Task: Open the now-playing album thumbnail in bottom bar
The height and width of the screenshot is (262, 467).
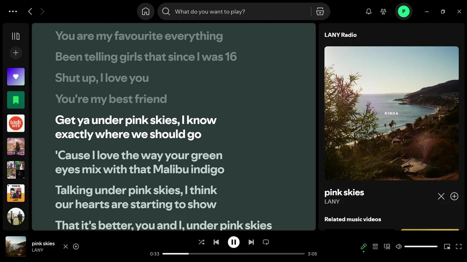Action: 16,246
